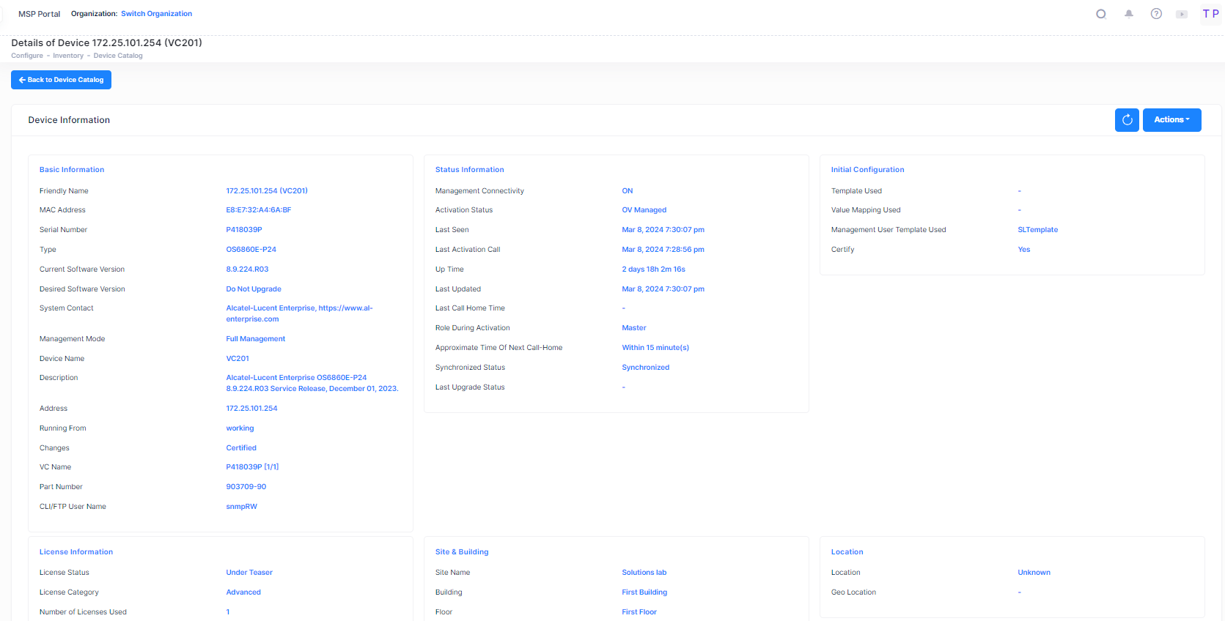Screen dimensions: 1225x621
Task: Click the serial number P418039P
Action: [244, 230]
